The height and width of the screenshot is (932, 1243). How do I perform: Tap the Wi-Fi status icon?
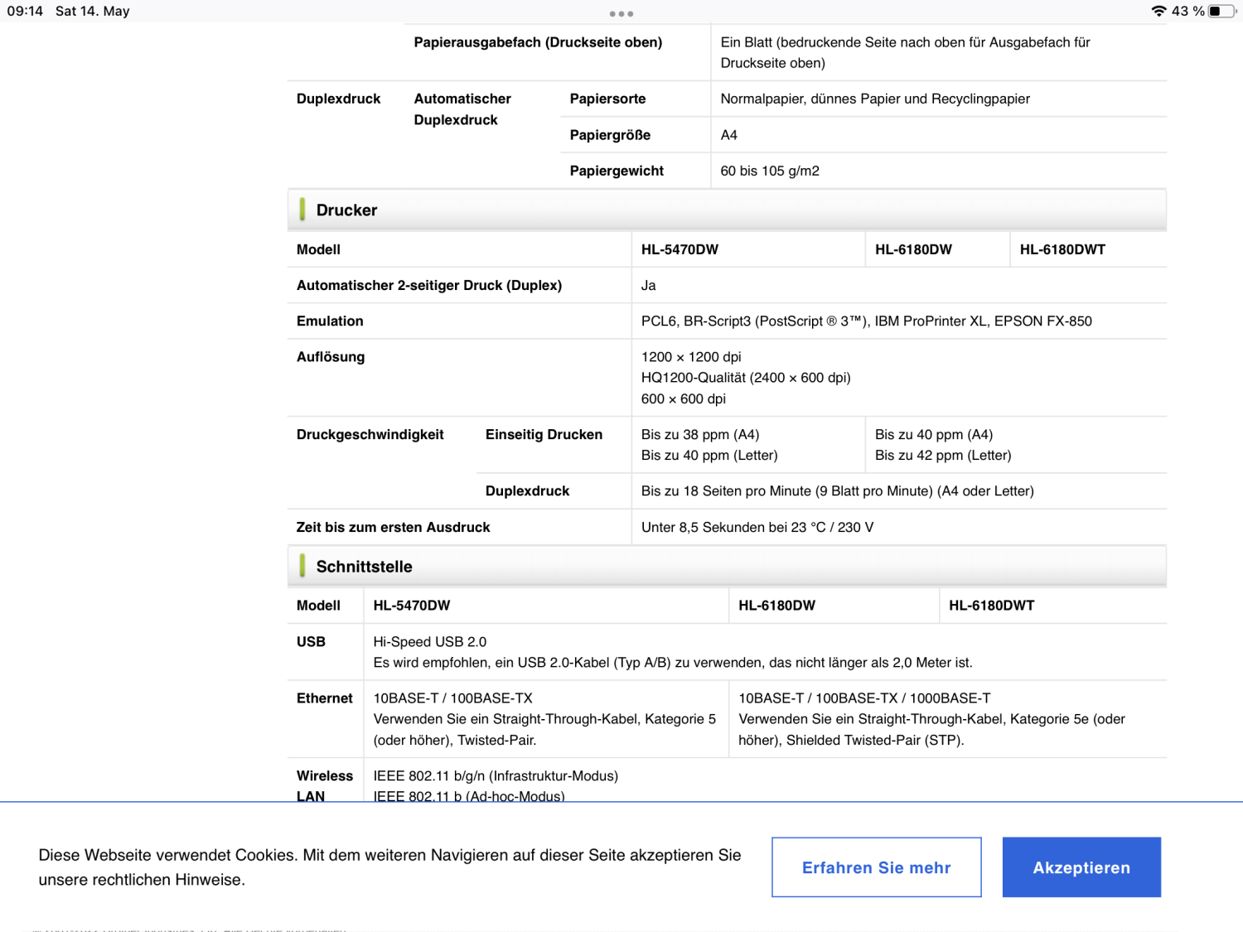coord(1158,11)
